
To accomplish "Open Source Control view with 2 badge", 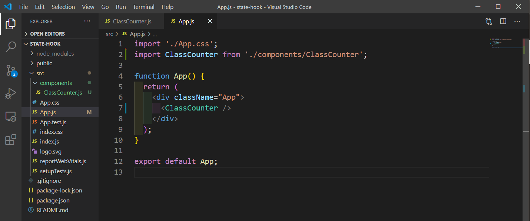I will click(x=11, y=70).
